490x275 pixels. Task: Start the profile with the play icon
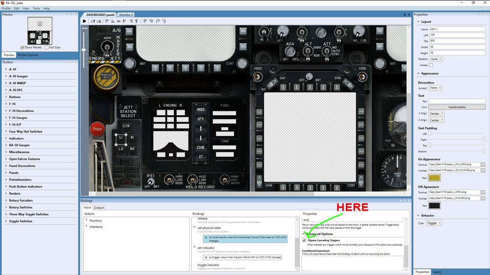pyautogui.click(x=84, y=21)
